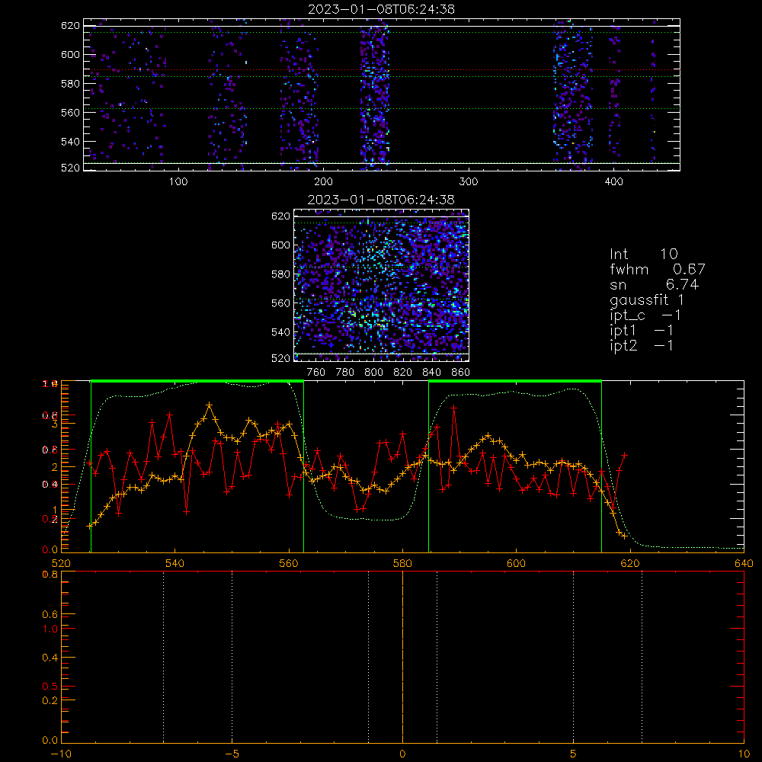Click the x-axis label 600 of profile plot

coord(516,563)
